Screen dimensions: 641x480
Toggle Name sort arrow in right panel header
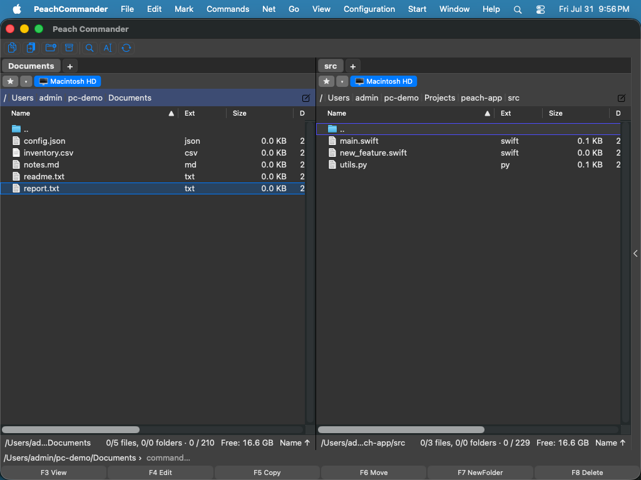pyautogui.click(x=487, y=114)
